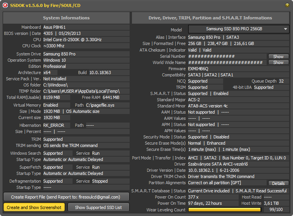
Task: Click the SSDOK red app icon
Action: pyautogui.click(x=5, y=5)
